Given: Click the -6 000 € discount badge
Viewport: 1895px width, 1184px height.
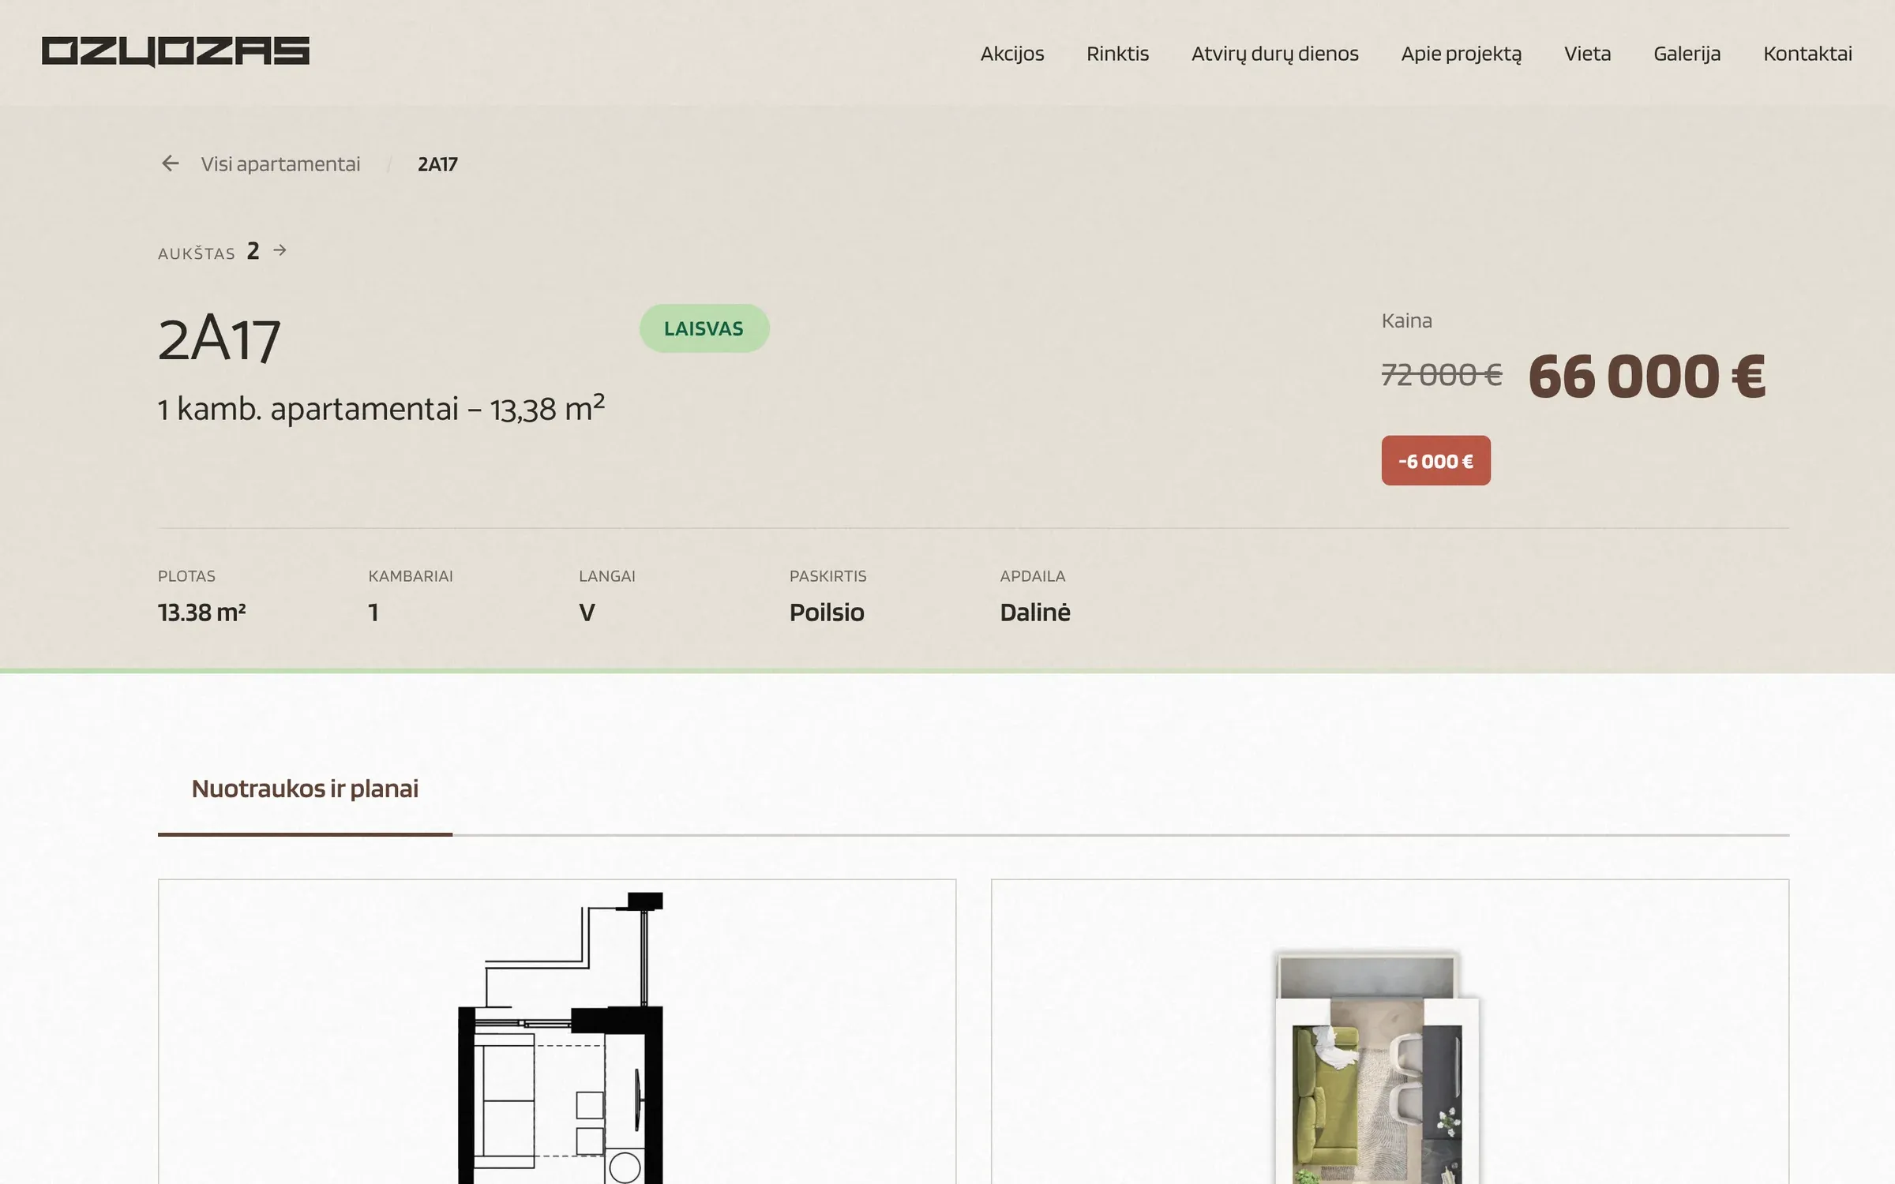Looking at the screenshot, I should pyautogui.click(x=1435, y=460).
